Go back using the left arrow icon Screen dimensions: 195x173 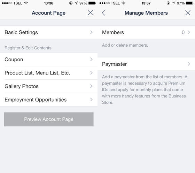pos(104,13)
